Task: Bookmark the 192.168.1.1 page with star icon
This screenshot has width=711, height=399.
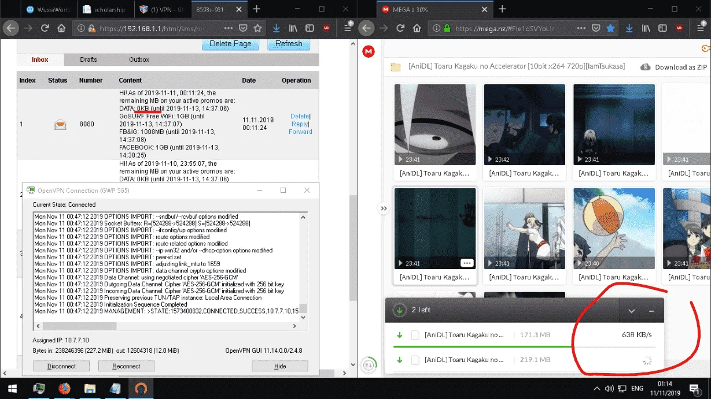Action: [258, 28]
